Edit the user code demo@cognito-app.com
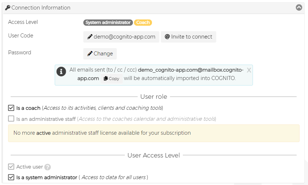This screenshot has width=308, height=185. pos(121,37)
